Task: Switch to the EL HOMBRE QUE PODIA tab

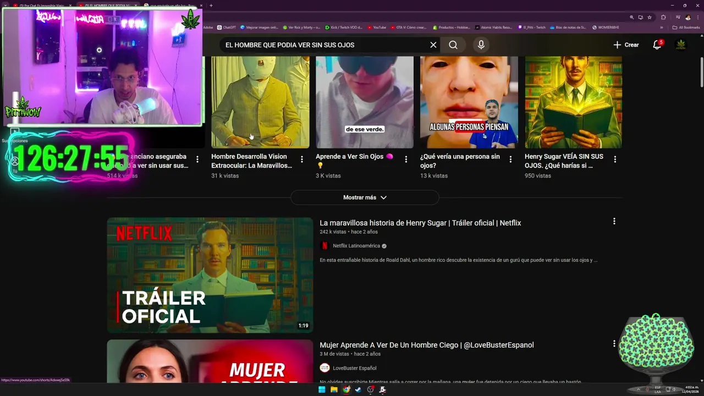Action: pyautogui.click(x=107, y=5)
